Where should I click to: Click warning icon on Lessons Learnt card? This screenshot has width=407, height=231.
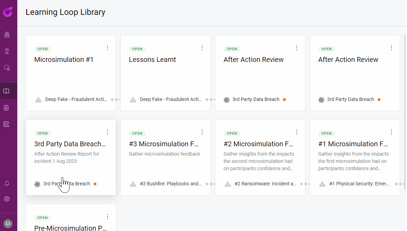(133, 100)
